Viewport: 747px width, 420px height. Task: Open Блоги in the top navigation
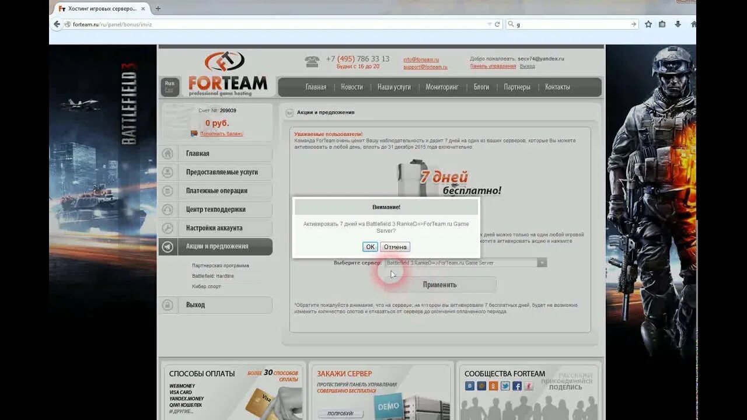(x=481, y=87)
